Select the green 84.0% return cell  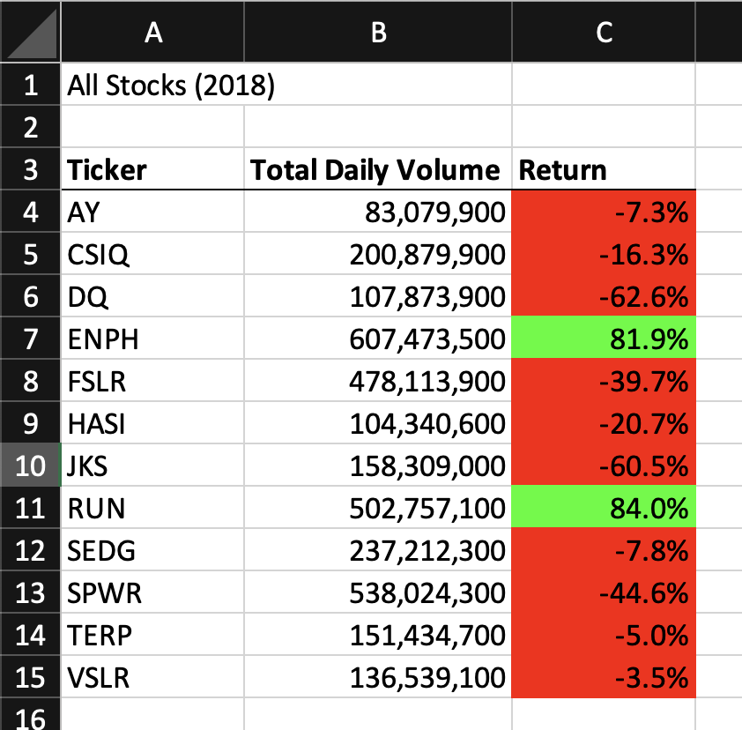603,508
